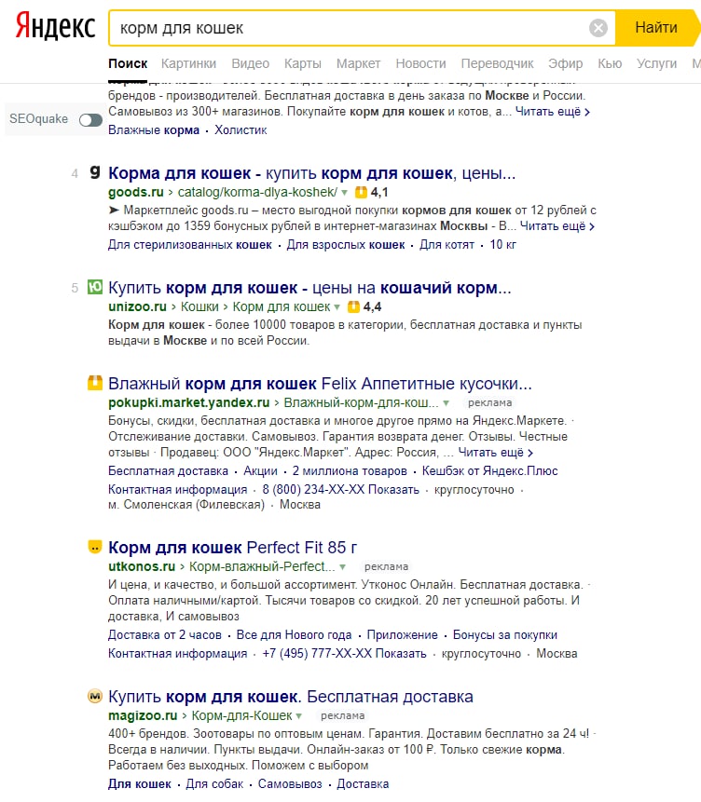701x802 pixels.
Task: Expand the unizoo.ru URL dropdown arrow
Action: [337, 307]
